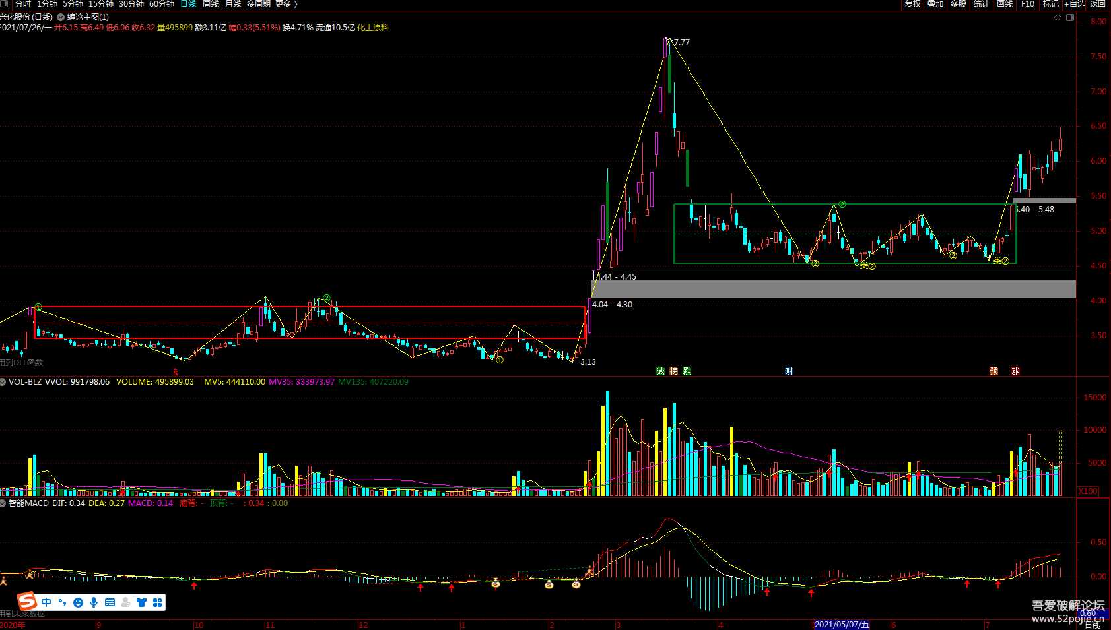This screenshot has height=630, width=1111.
Task: Open the Sogou soft keyboard
Action: 110,602
